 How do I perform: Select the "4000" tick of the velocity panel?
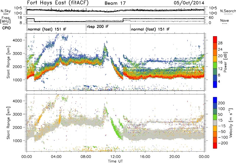coord(17,101)
